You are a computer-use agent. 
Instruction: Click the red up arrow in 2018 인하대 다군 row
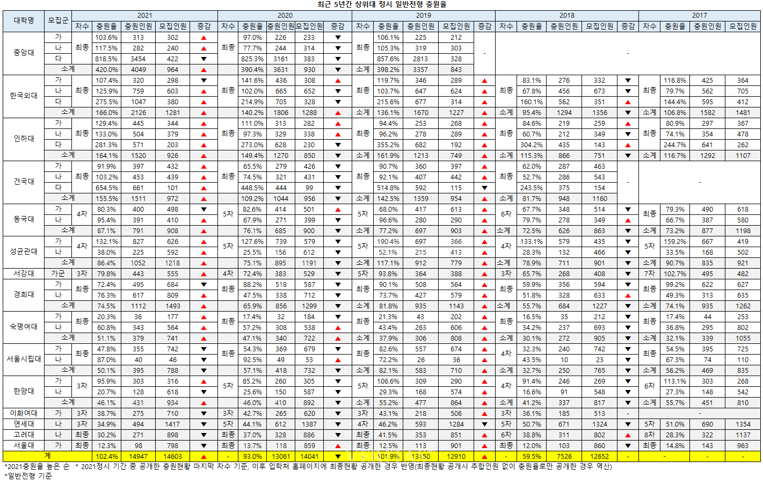[628, 145]
